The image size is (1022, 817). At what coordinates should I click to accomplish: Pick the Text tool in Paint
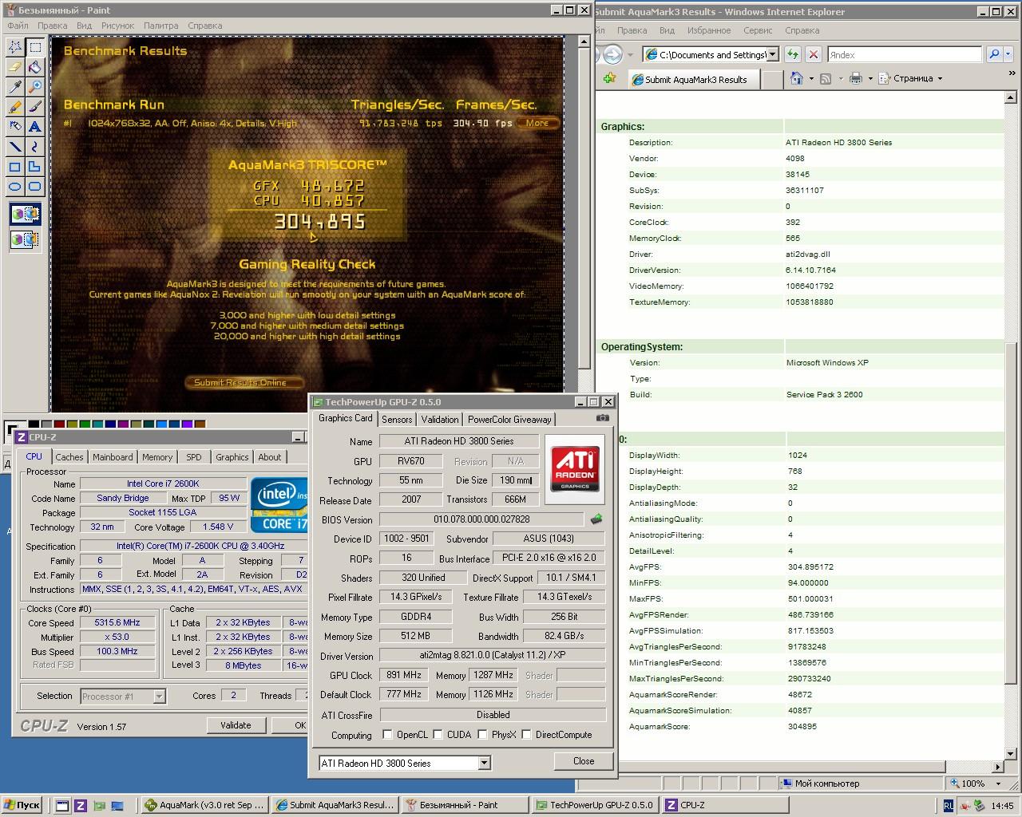(35, 127)
